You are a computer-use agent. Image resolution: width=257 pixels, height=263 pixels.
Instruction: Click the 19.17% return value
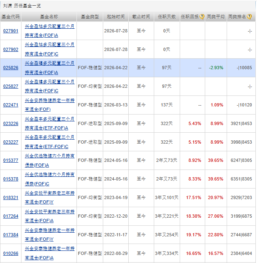point(193,235)
